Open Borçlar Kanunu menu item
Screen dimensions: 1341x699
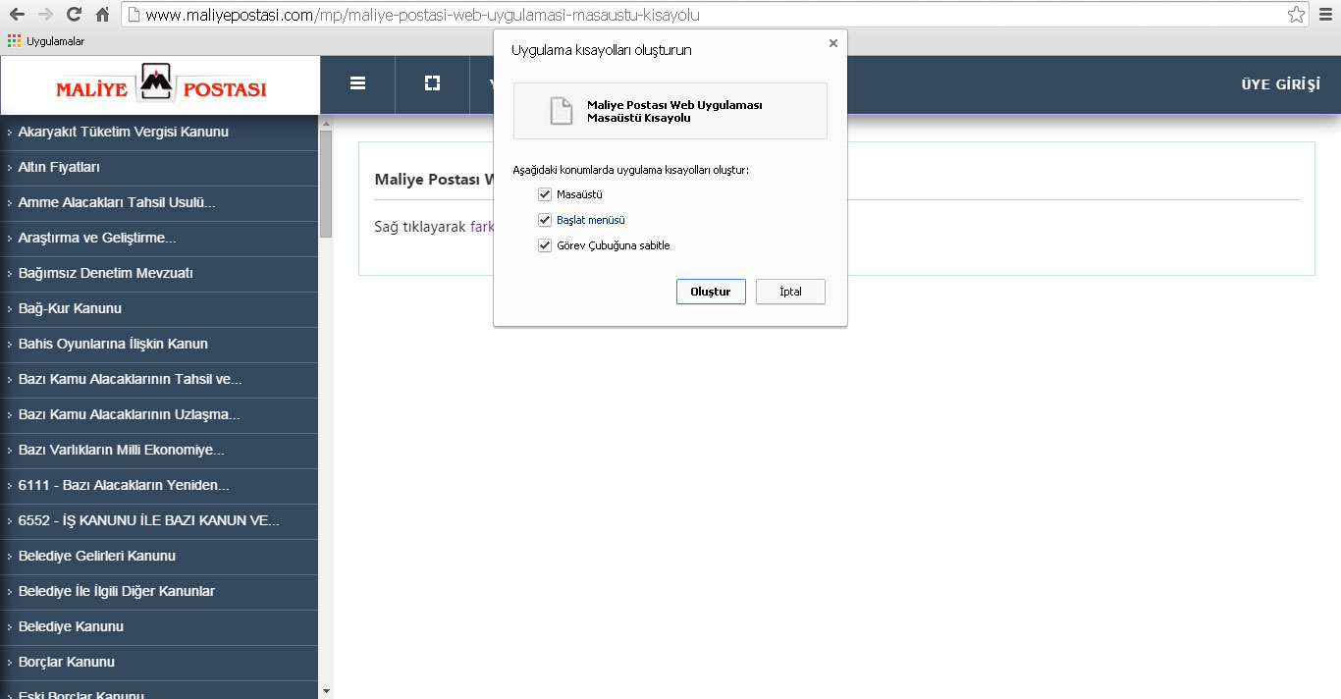[159, 662]
